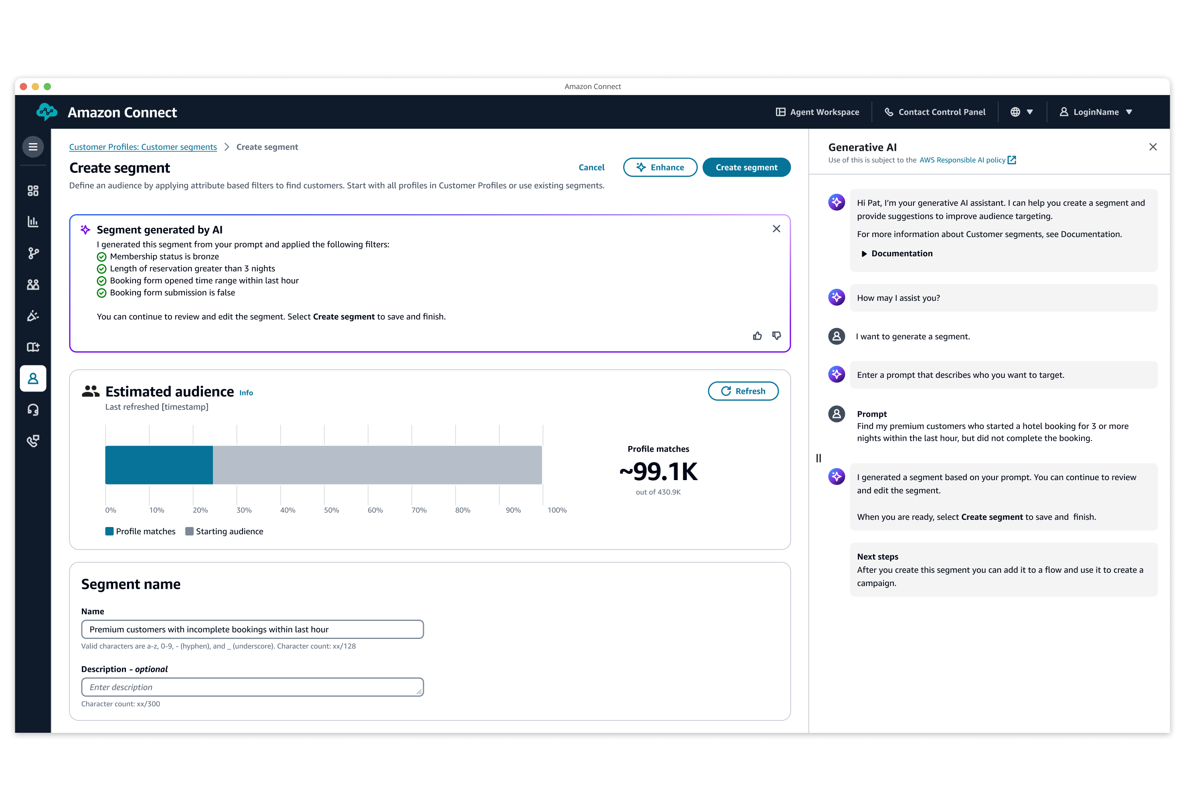
Task: Toggle the Generative AI panel closed
Action: click(1153, 147)
